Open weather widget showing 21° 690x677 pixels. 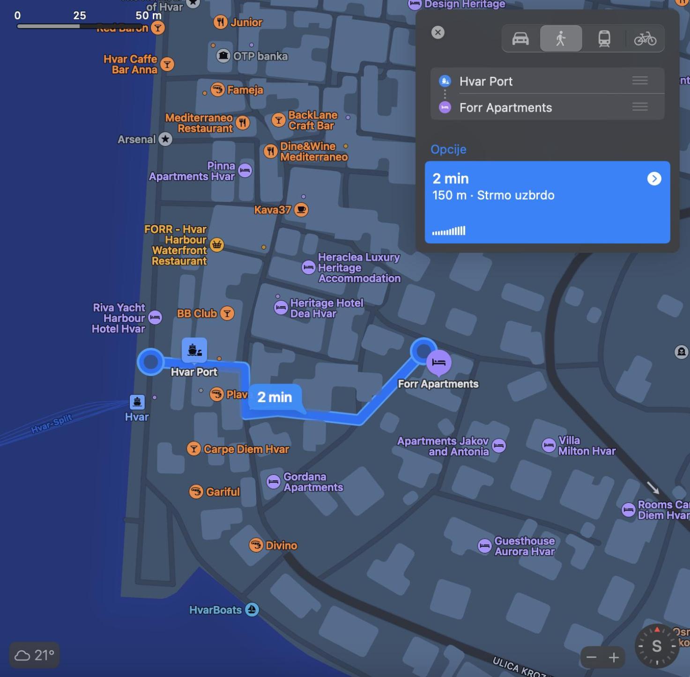pos(35,655)
